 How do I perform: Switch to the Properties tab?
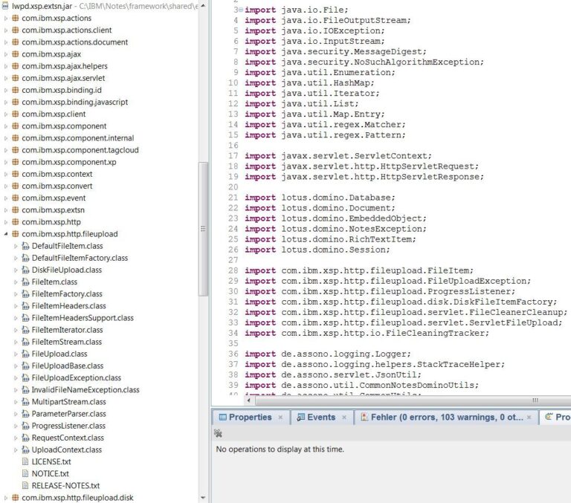point(250,417)
